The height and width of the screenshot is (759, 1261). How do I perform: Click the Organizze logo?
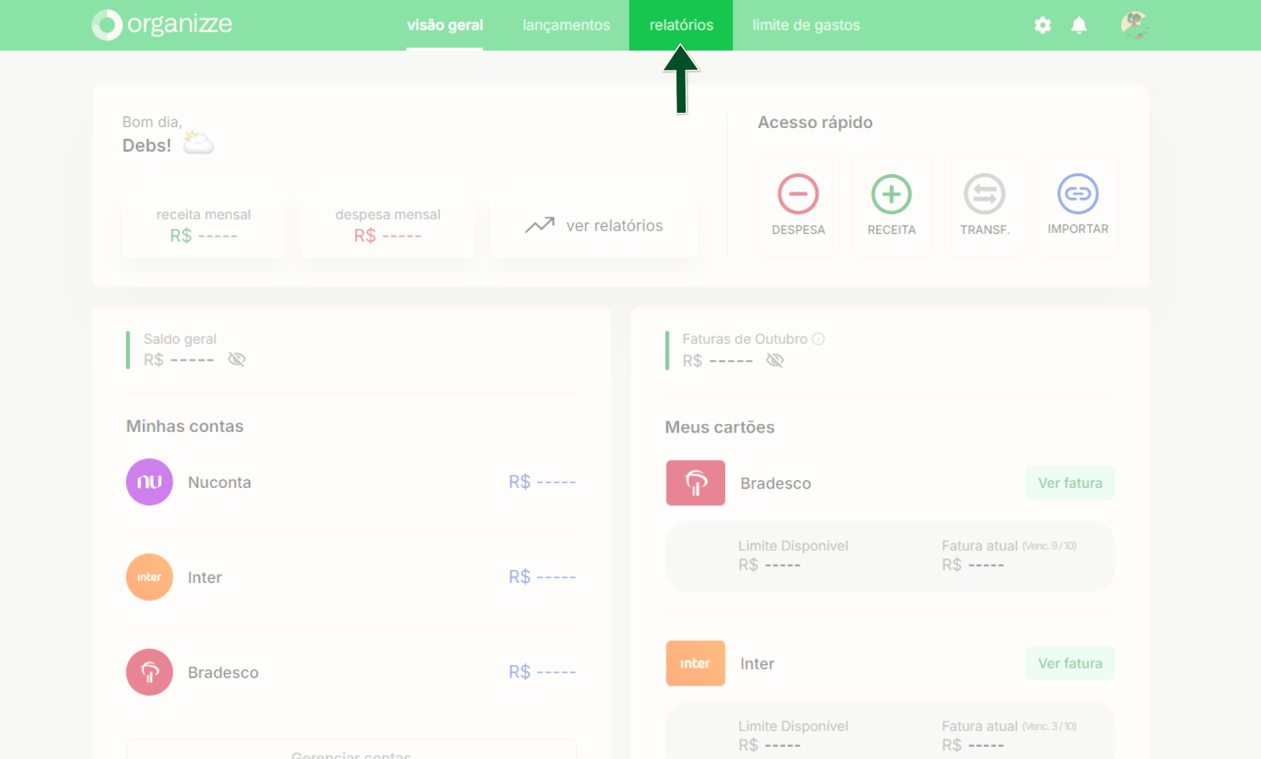(x=162, y=25)
